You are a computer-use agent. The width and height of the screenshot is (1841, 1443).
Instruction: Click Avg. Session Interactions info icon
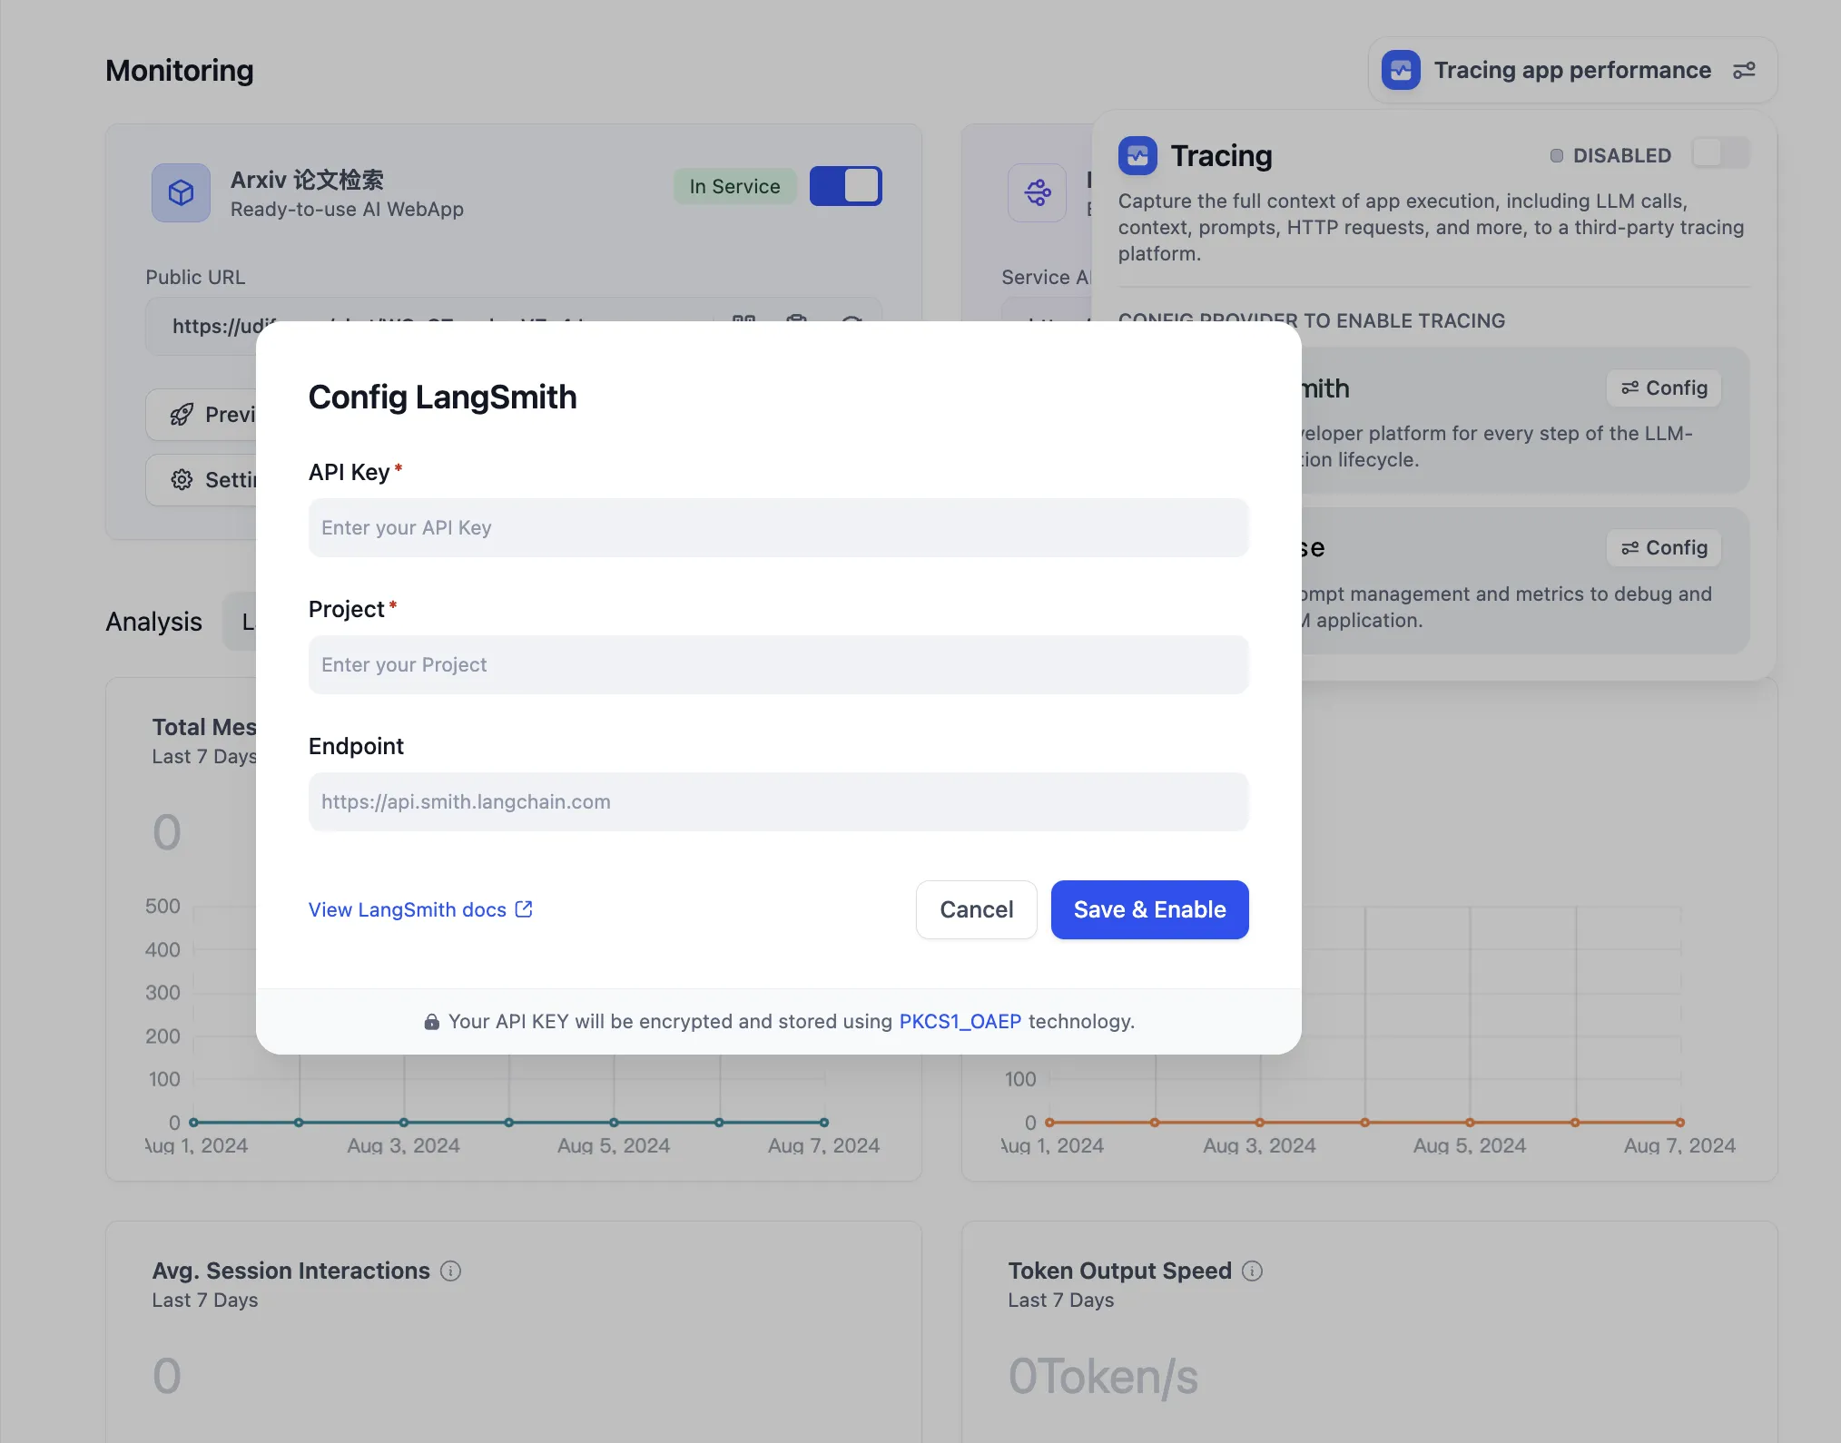(x=450, y=1271)
